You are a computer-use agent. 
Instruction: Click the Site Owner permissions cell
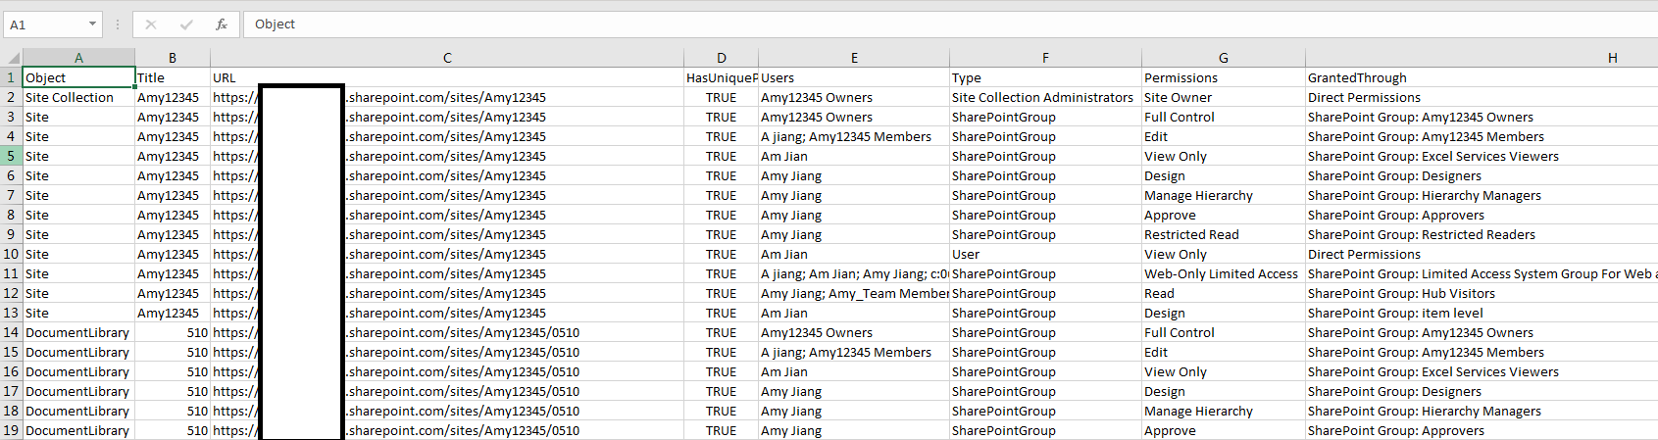pyautogui.click(x=1224, y=97)
